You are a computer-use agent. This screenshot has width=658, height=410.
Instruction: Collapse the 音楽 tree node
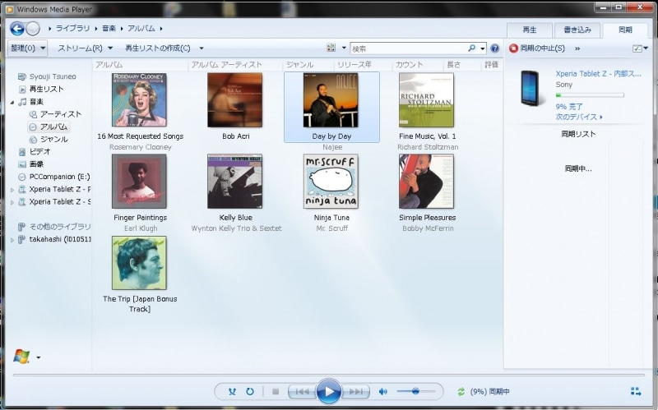pyautogui.click(x=12, y=102)
